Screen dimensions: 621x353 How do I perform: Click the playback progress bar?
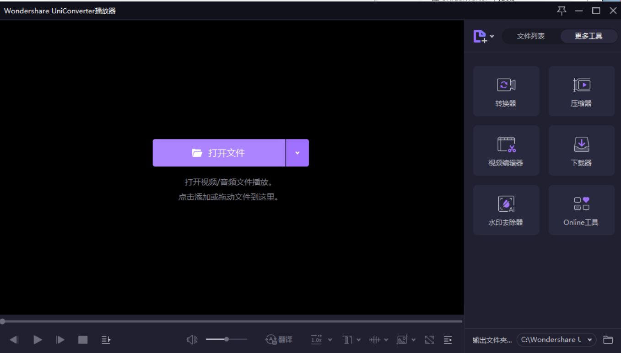(232, 321)
